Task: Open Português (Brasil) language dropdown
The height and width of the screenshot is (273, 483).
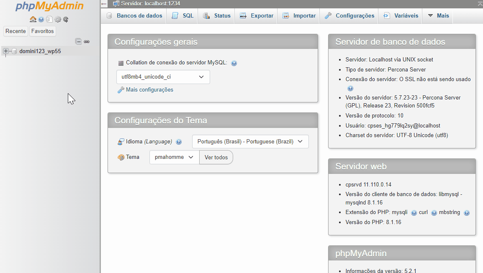Action: (250, 142)
